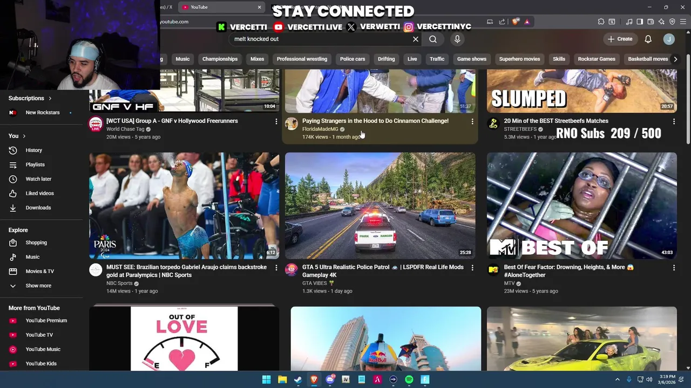The width and height of the screenshot is (691, 388).
Task: Open the browser extensions puzzle icon
Action: tap(601, 22)
